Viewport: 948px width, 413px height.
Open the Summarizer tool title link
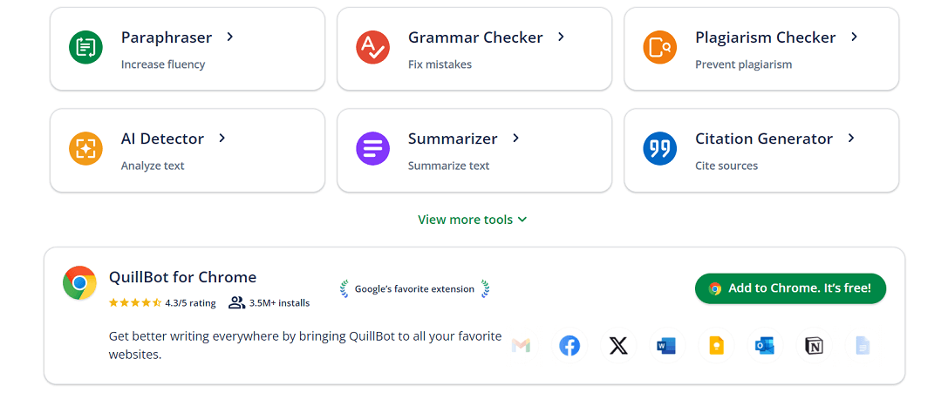(x=453, y=139)
